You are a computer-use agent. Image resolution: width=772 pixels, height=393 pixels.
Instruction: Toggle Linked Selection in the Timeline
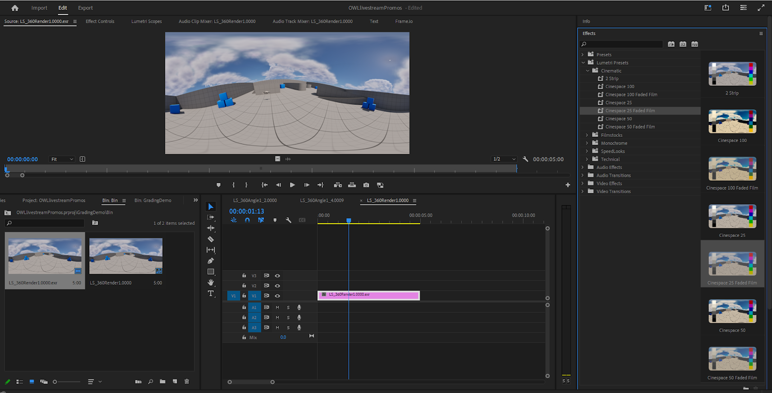click(261, 220)
